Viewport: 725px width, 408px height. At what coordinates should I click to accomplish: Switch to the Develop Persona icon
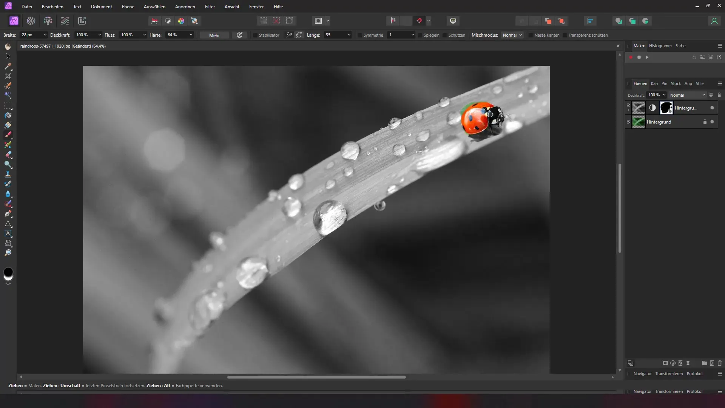pyautogui.click(x=48, y=21)
